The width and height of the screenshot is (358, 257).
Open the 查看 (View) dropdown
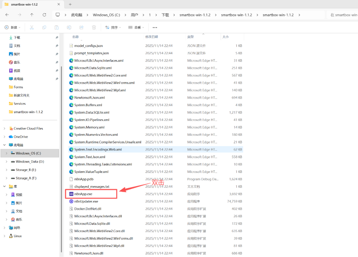pyautogui.click(x=136, y=27)
